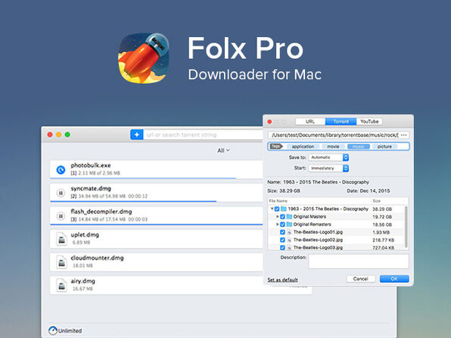451x338 pixels.
Task: Uncheck the Original Remasters checkbox
Action: tap(282, 225)
